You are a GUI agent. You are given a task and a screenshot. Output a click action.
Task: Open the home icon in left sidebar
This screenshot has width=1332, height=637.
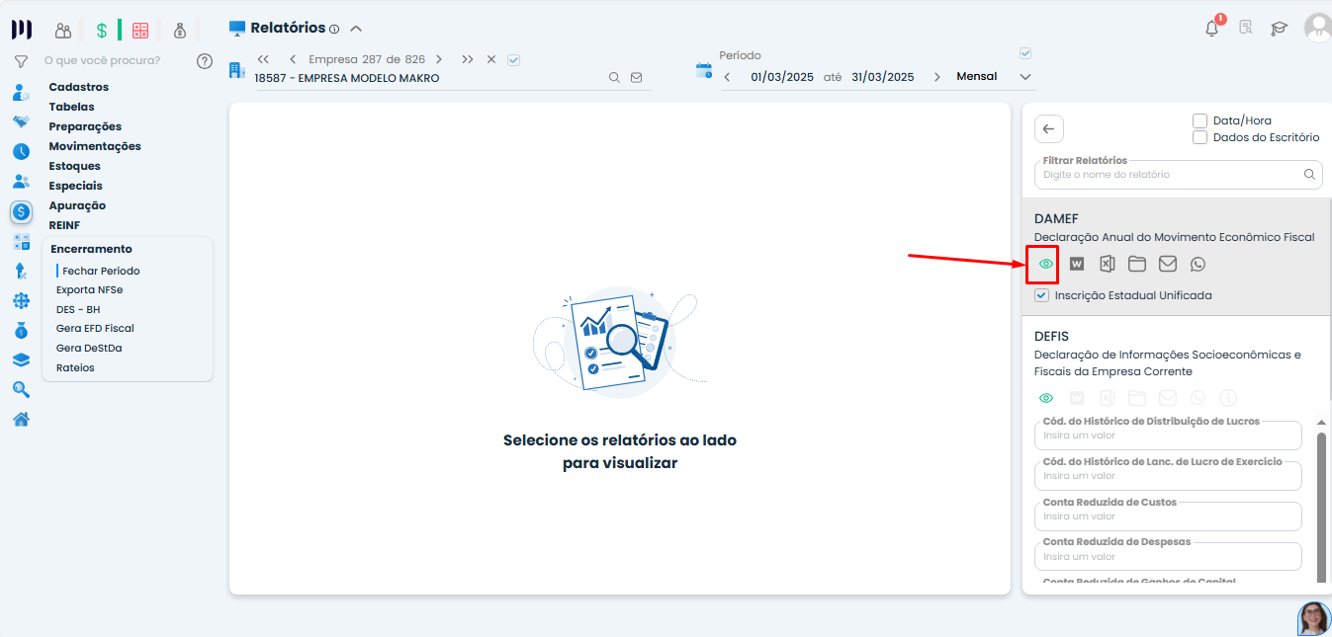coord(21,419)
